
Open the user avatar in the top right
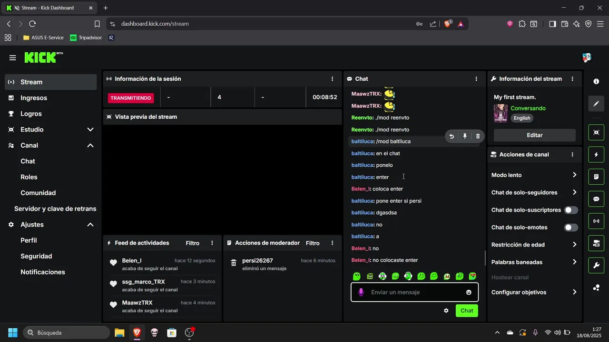tap(587, 57)
